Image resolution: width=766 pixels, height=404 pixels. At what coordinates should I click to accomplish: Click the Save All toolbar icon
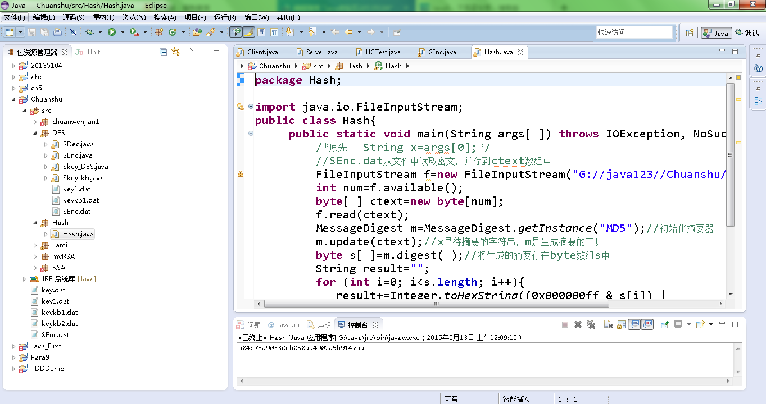coord(44,32)
